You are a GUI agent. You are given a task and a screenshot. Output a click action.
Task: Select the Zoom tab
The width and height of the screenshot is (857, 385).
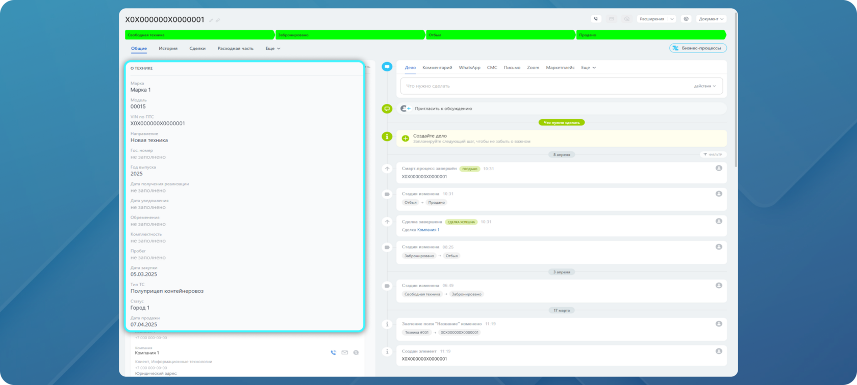(533, 67)
